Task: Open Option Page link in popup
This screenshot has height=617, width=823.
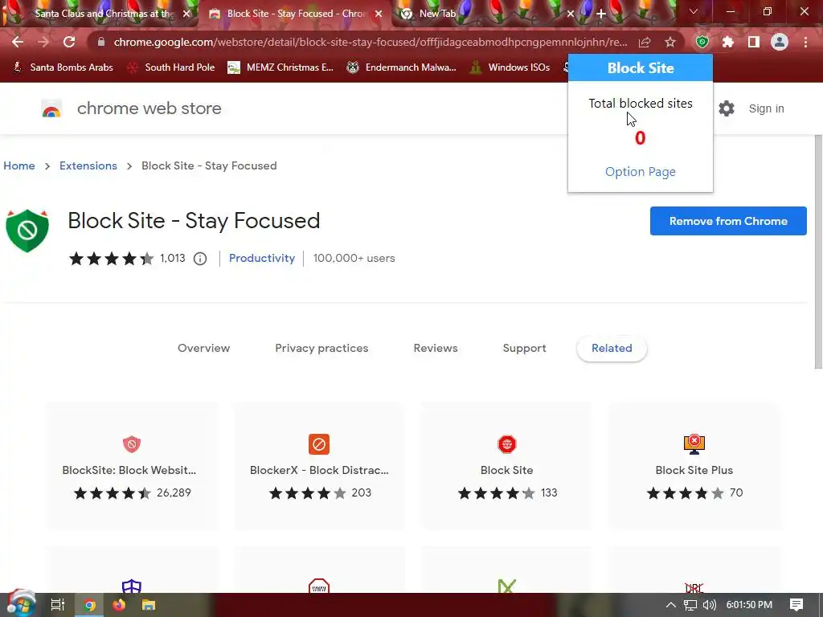Action: click(x=641, y=172)
